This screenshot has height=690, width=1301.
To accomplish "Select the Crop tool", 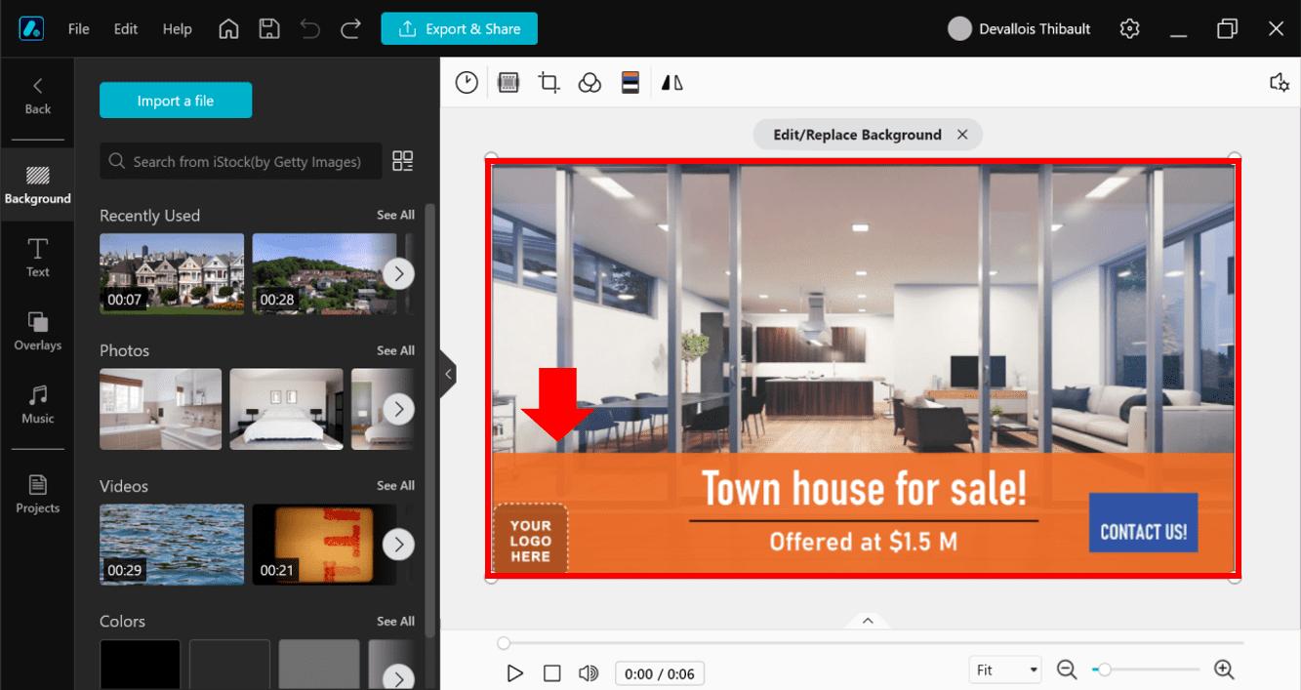I will click(549, 82).
